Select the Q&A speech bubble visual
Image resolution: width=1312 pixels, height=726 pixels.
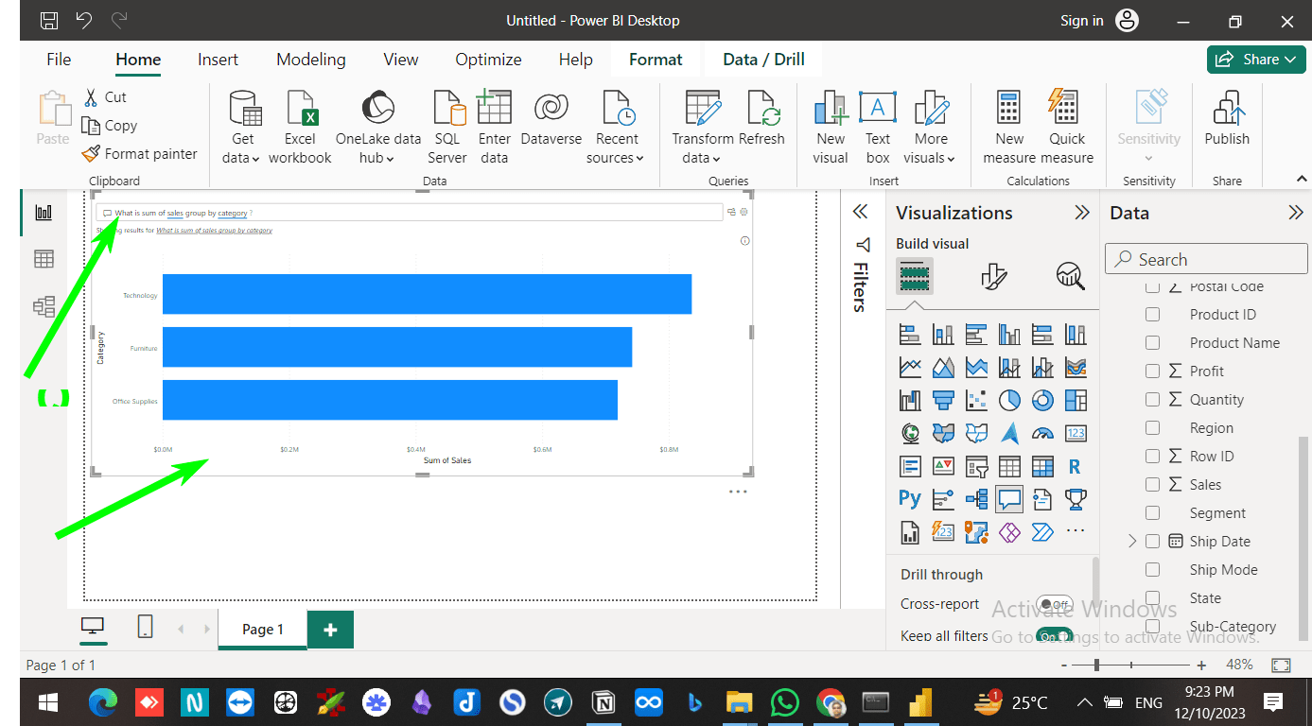click(1009, 498)
